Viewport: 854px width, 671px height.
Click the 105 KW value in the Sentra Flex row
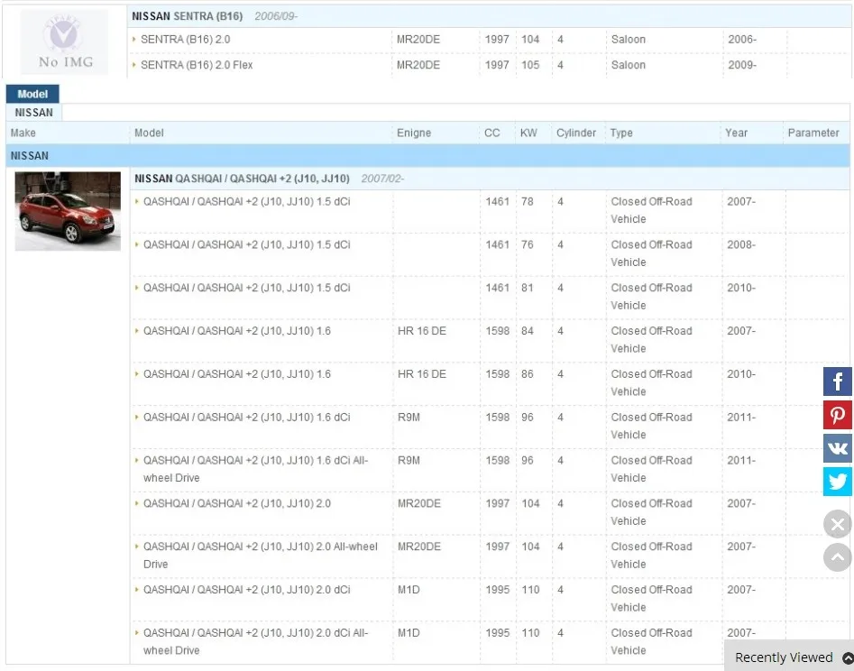tap(530, 65)
